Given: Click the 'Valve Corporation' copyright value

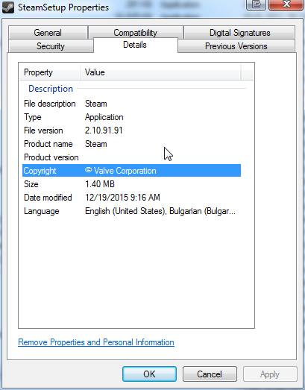Looking at the screenshot, I should [x=121, y=171].
